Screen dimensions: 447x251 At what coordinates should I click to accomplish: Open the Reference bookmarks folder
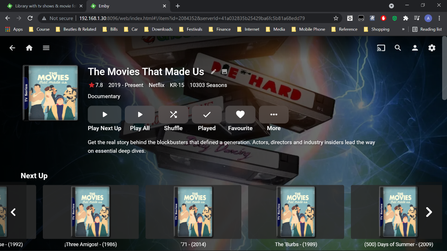coord(344,29)
